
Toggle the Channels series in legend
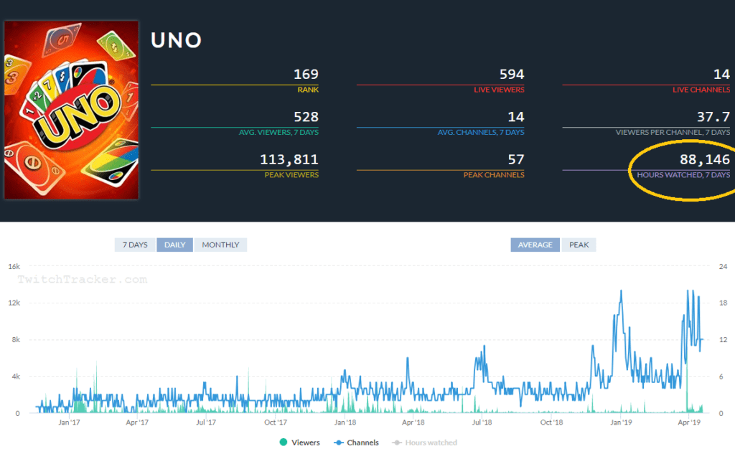[356, 443]
